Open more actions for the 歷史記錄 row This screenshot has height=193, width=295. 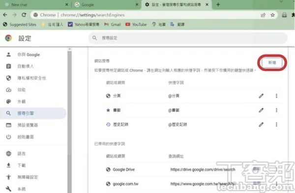(276, 125)
